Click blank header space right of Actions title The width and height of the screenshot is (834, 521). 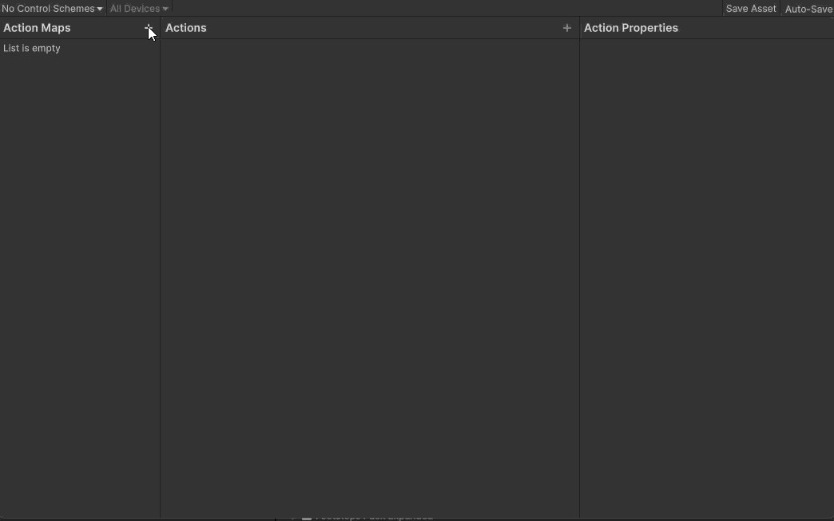pyautogui.click(x=383, y=28)
